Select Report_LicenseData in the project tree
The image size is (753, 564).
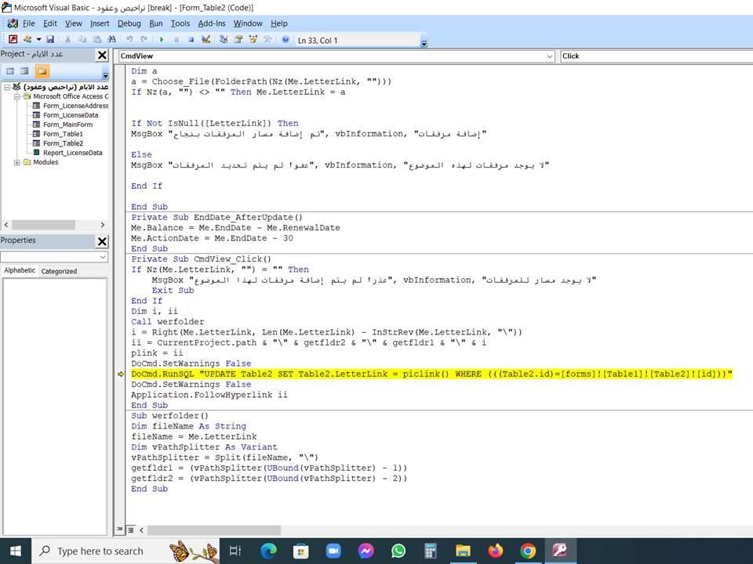pyautogui.click(x=72, y=153)
